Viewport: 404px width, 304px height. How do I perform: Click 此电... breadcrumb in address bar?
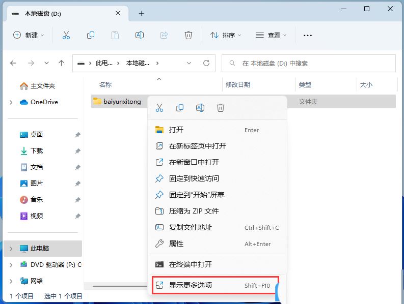coord(104,63)
